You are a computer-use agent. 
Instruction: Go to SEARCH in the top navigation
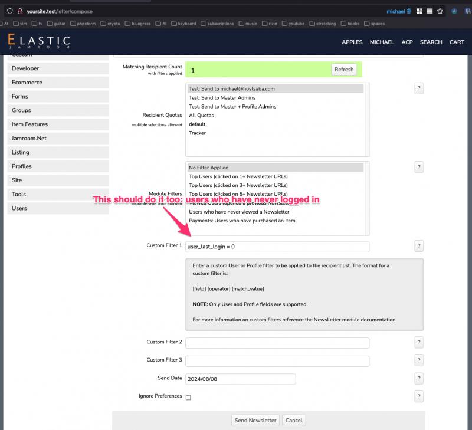431,42
